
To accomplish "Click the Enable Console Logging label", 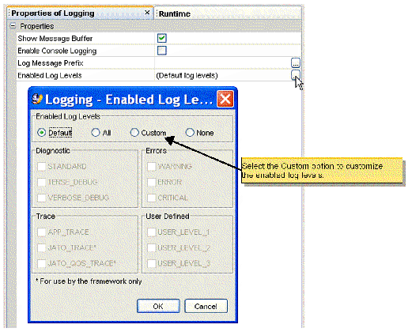I will [57, 51].
